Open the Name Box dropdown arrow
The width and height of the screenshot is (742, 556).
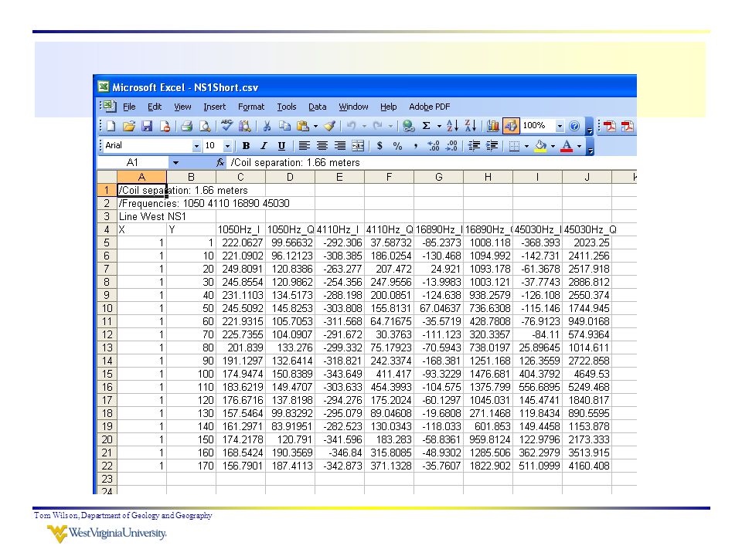coord(175,163)
